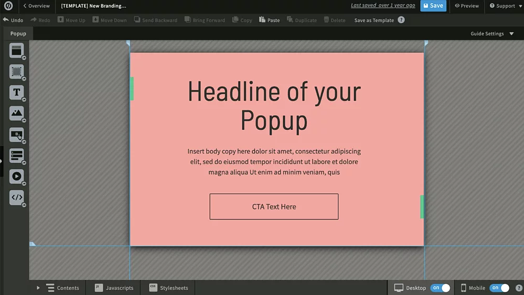This screenshot has height=295, width=524.
Task: Click the horizontal guide marker on left
Action: [32, 244]
